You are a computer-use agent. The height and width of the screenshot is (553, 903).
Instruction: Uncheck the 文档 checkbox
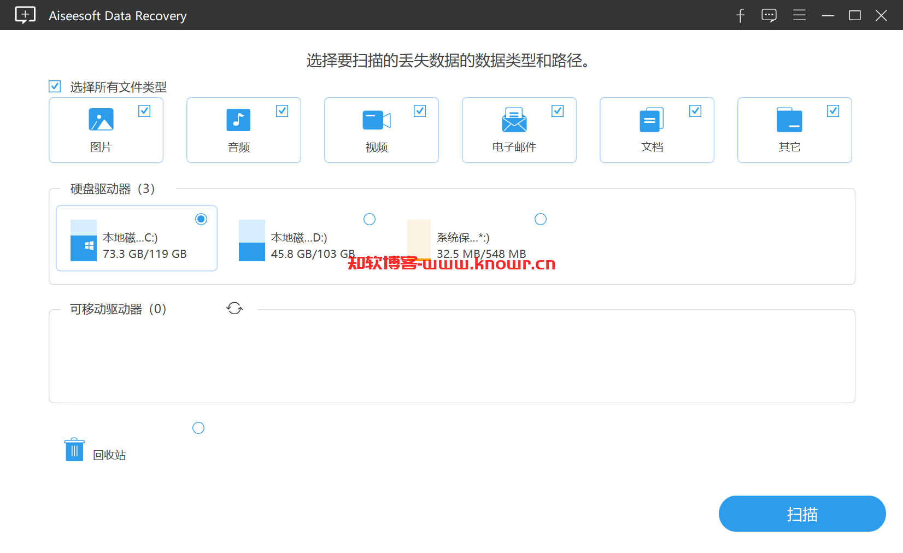pyautogui.click(x=695, y=111)
